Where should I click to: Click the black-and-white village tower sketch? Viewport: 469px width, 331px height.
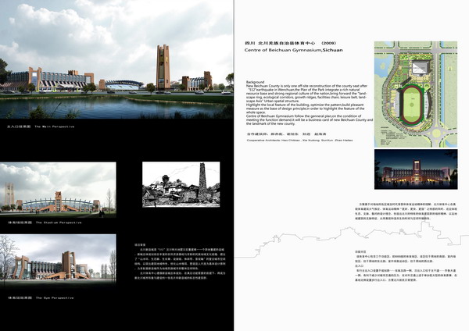click(181, 184)
